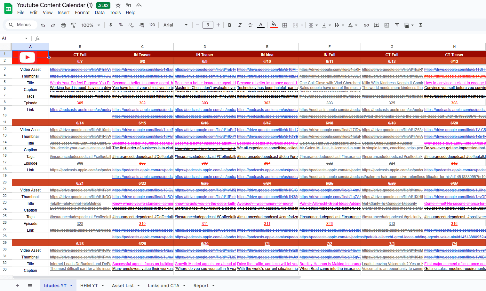Open the Google Sheets home icon
The width and height of the screenshot is (486, 291).
[x=8, y=9]
